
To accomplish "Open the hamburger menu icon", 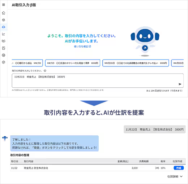I will point(4,5).
